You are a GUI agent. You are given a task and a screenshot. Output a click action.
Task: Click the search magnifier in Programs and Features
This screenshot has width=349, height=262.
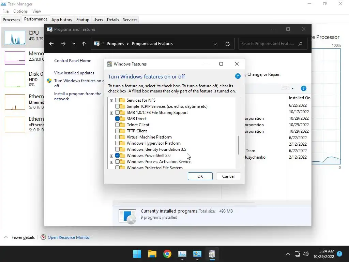pyautogui.click(x=300, y=44)
